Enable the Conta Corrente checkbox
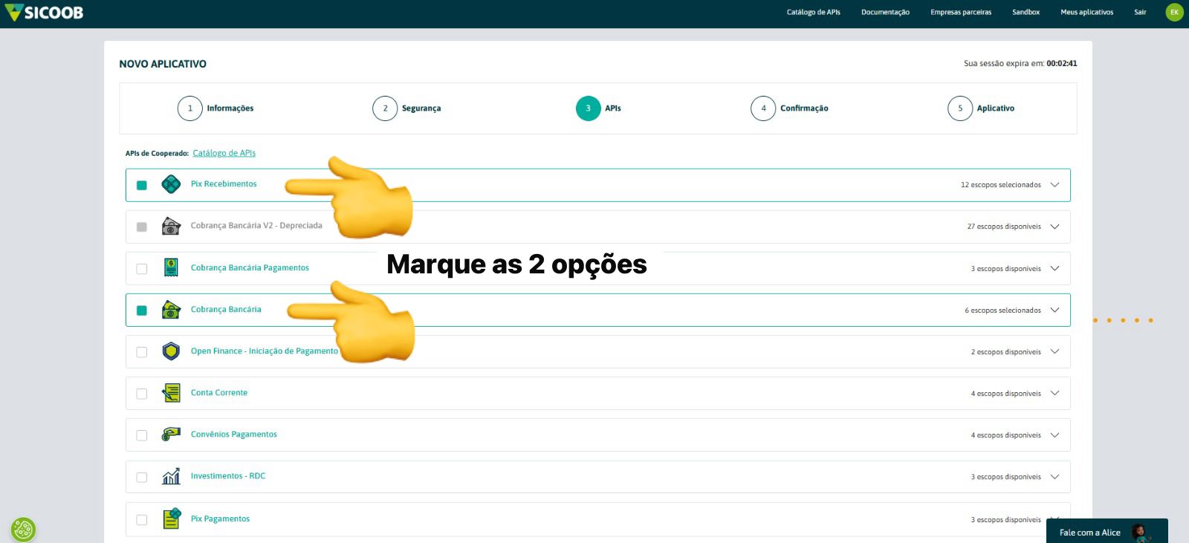Image resolution: width=1189 pixels, height=543 pixels. tap(142, 394)
